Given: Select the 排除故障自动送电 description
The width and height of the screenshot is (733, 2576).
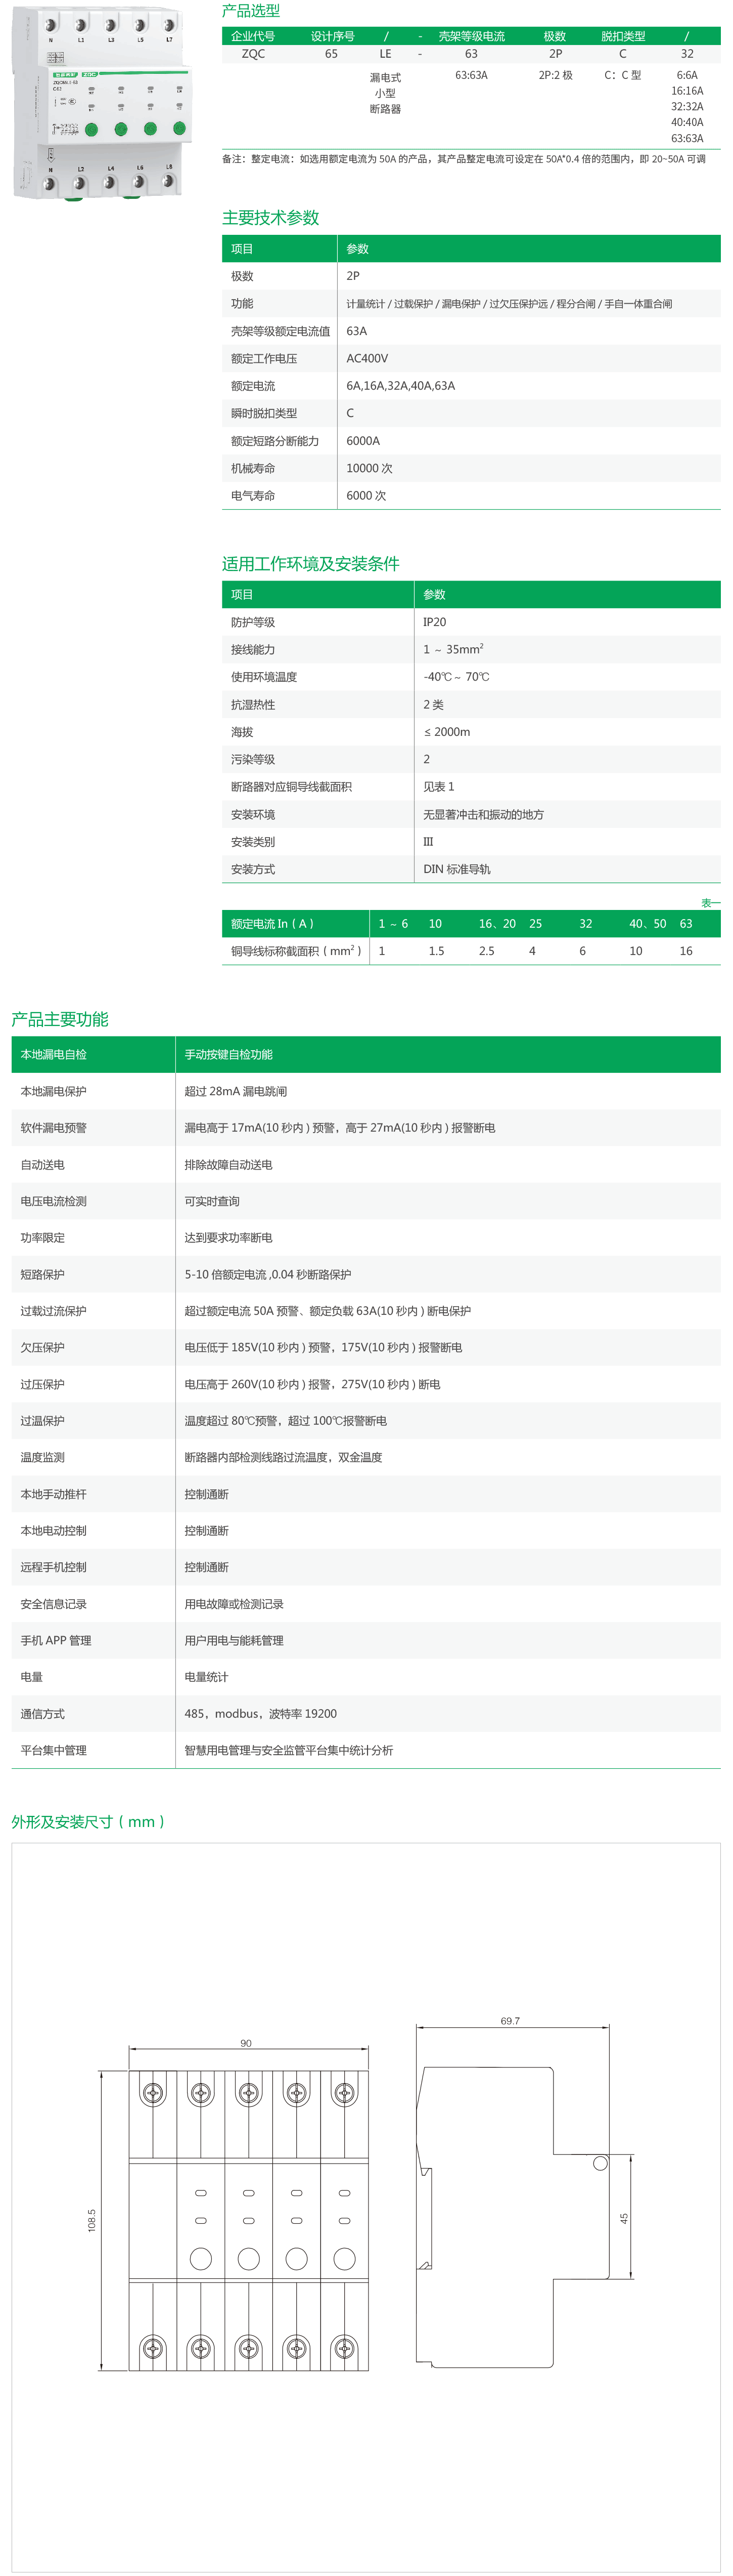Looking at the screenshot, I should point(227,1165).
